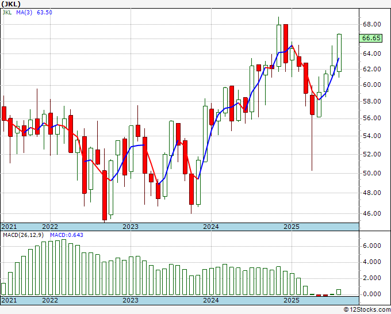Click the 58.00 price axis label
This screenshot has width=391, height=314.
pos(372,101)
